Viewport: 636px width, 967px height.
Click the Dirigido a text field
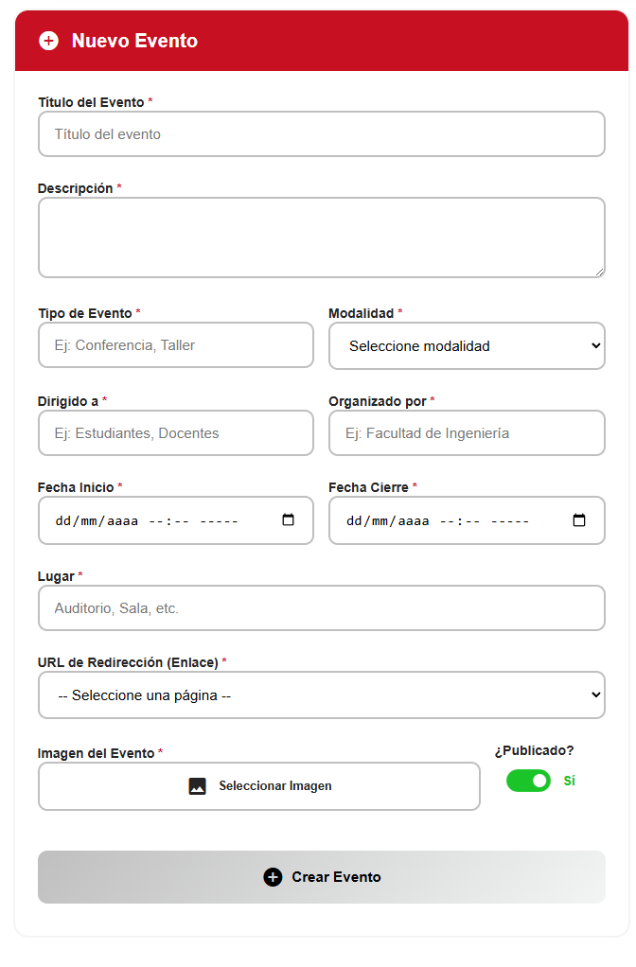[176, 433]
